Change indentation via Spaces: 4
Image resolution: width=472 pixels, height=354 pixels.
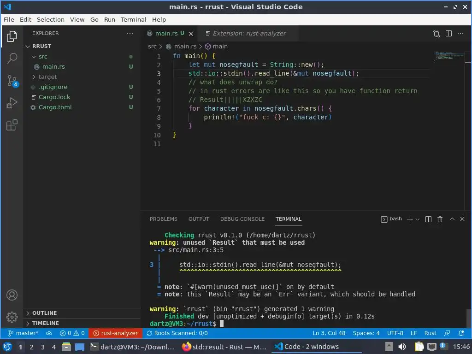pyautogui.click(x=366, y=333)
